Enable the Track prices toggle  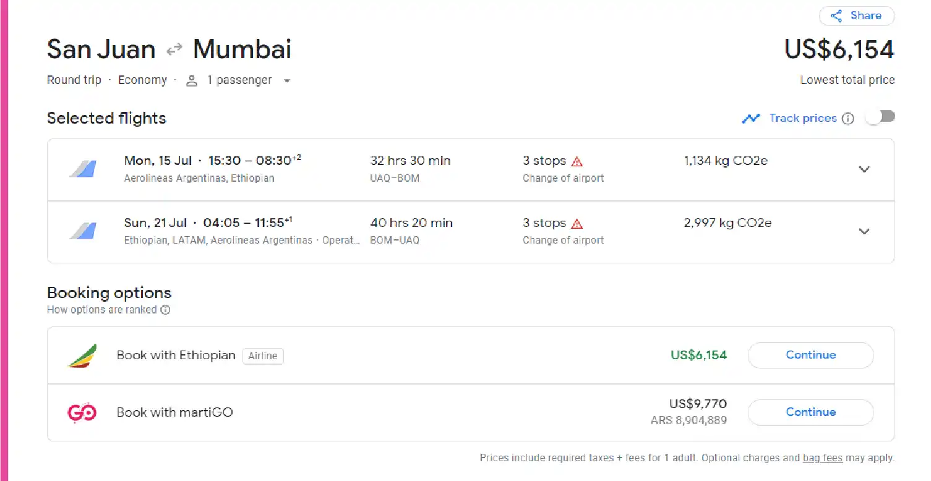coord(880,116)
